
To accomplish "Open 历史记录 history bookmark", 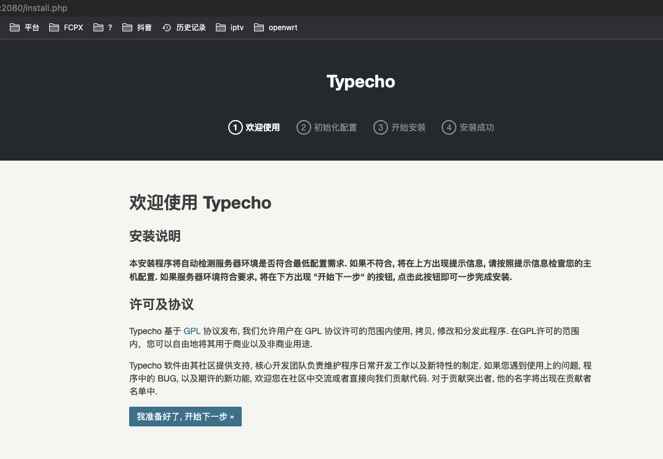I will coord(184,28).
